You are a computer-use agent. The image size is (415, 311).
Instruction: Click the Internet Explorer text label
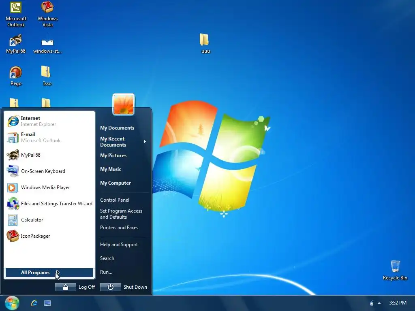click(39, 124)
